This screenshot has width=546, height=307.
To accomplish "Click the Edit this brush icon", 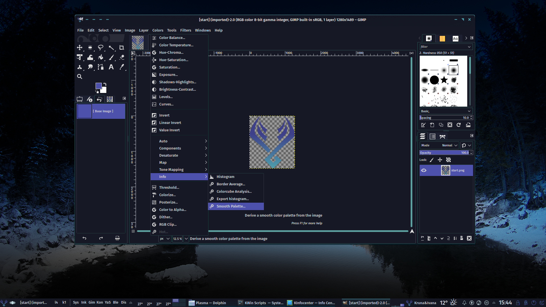I will pyautogui.click(x=423, y=125).
